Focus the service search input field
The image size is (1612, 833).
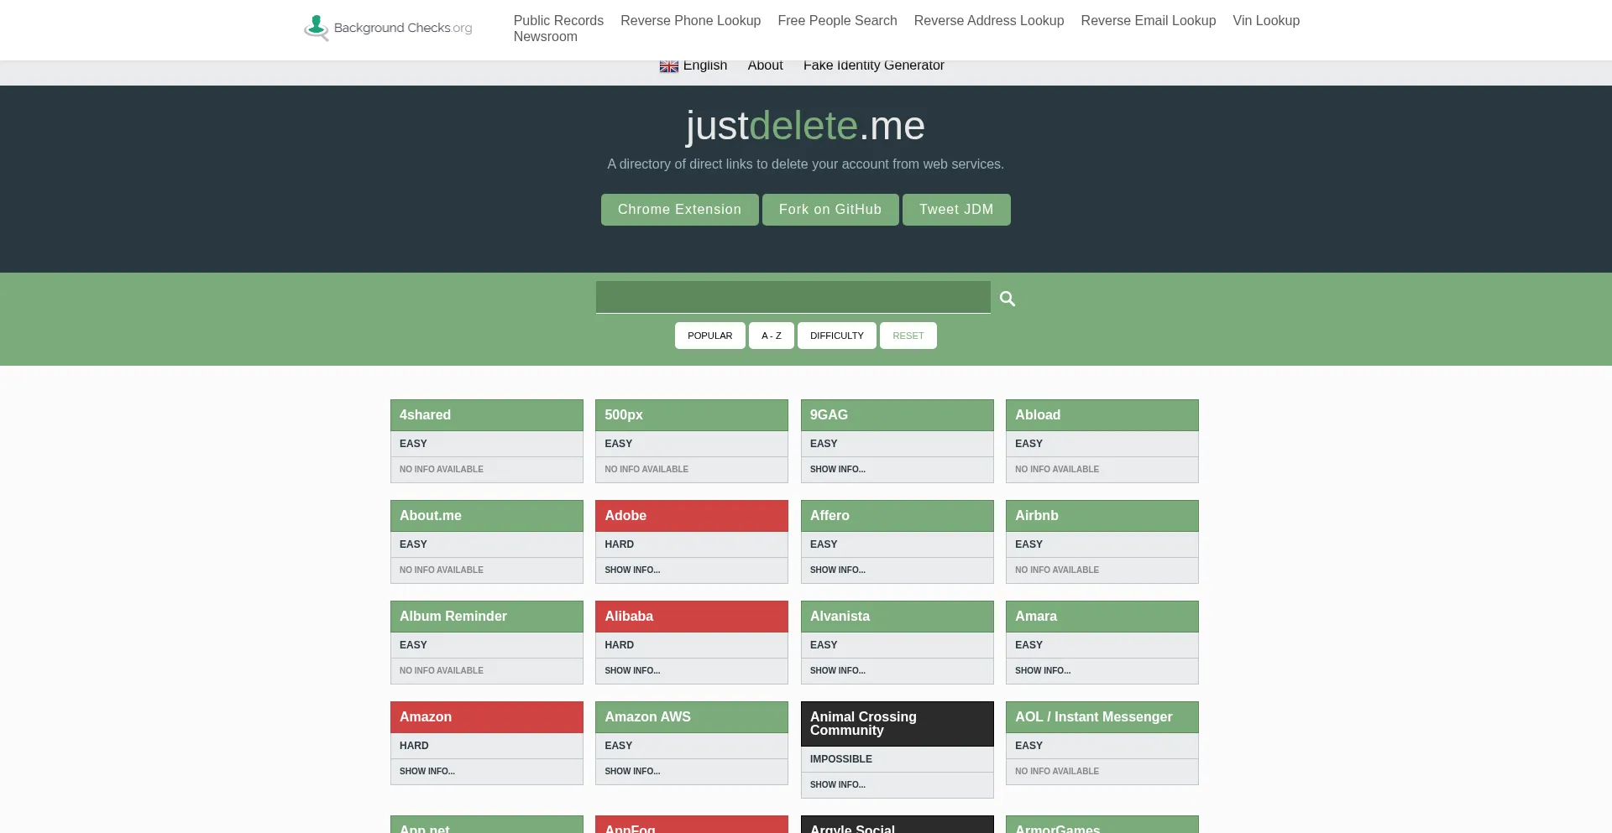click(x=793, y=297)
